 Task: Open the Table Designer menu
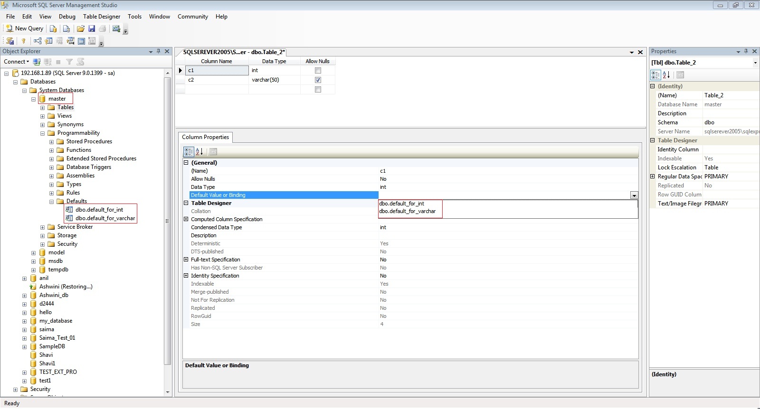102,17
